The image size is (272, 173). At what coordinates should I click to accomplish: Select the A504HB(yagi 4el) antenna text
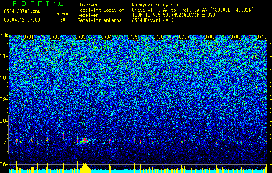pos(153,20)
